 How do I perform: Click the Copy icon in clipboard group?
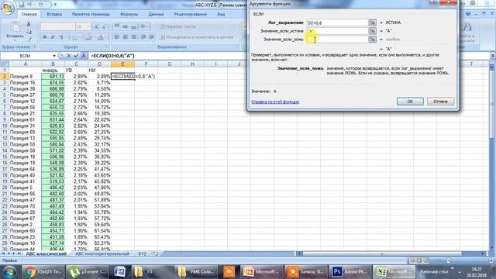(29, 32)
